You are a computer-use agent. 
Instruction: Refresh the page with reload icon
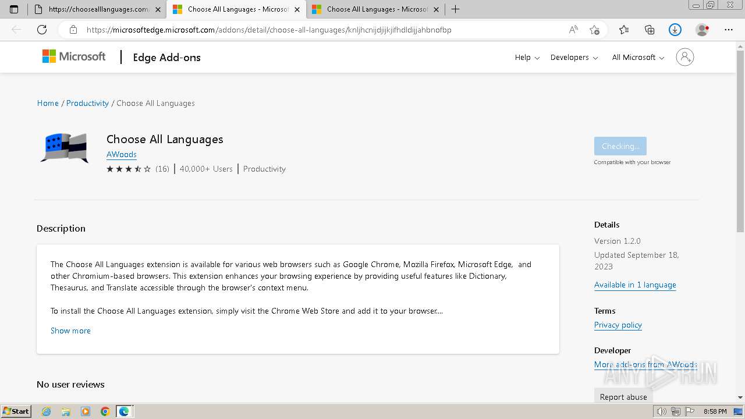(42, 30)
